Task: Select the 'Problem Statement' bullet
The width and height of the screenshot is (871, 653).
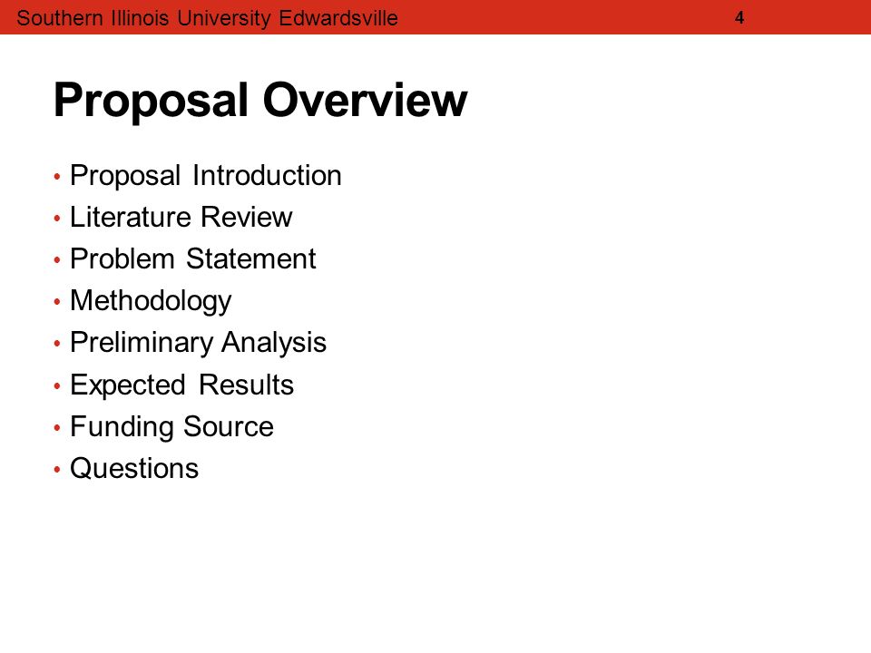Action: point(192,258)
